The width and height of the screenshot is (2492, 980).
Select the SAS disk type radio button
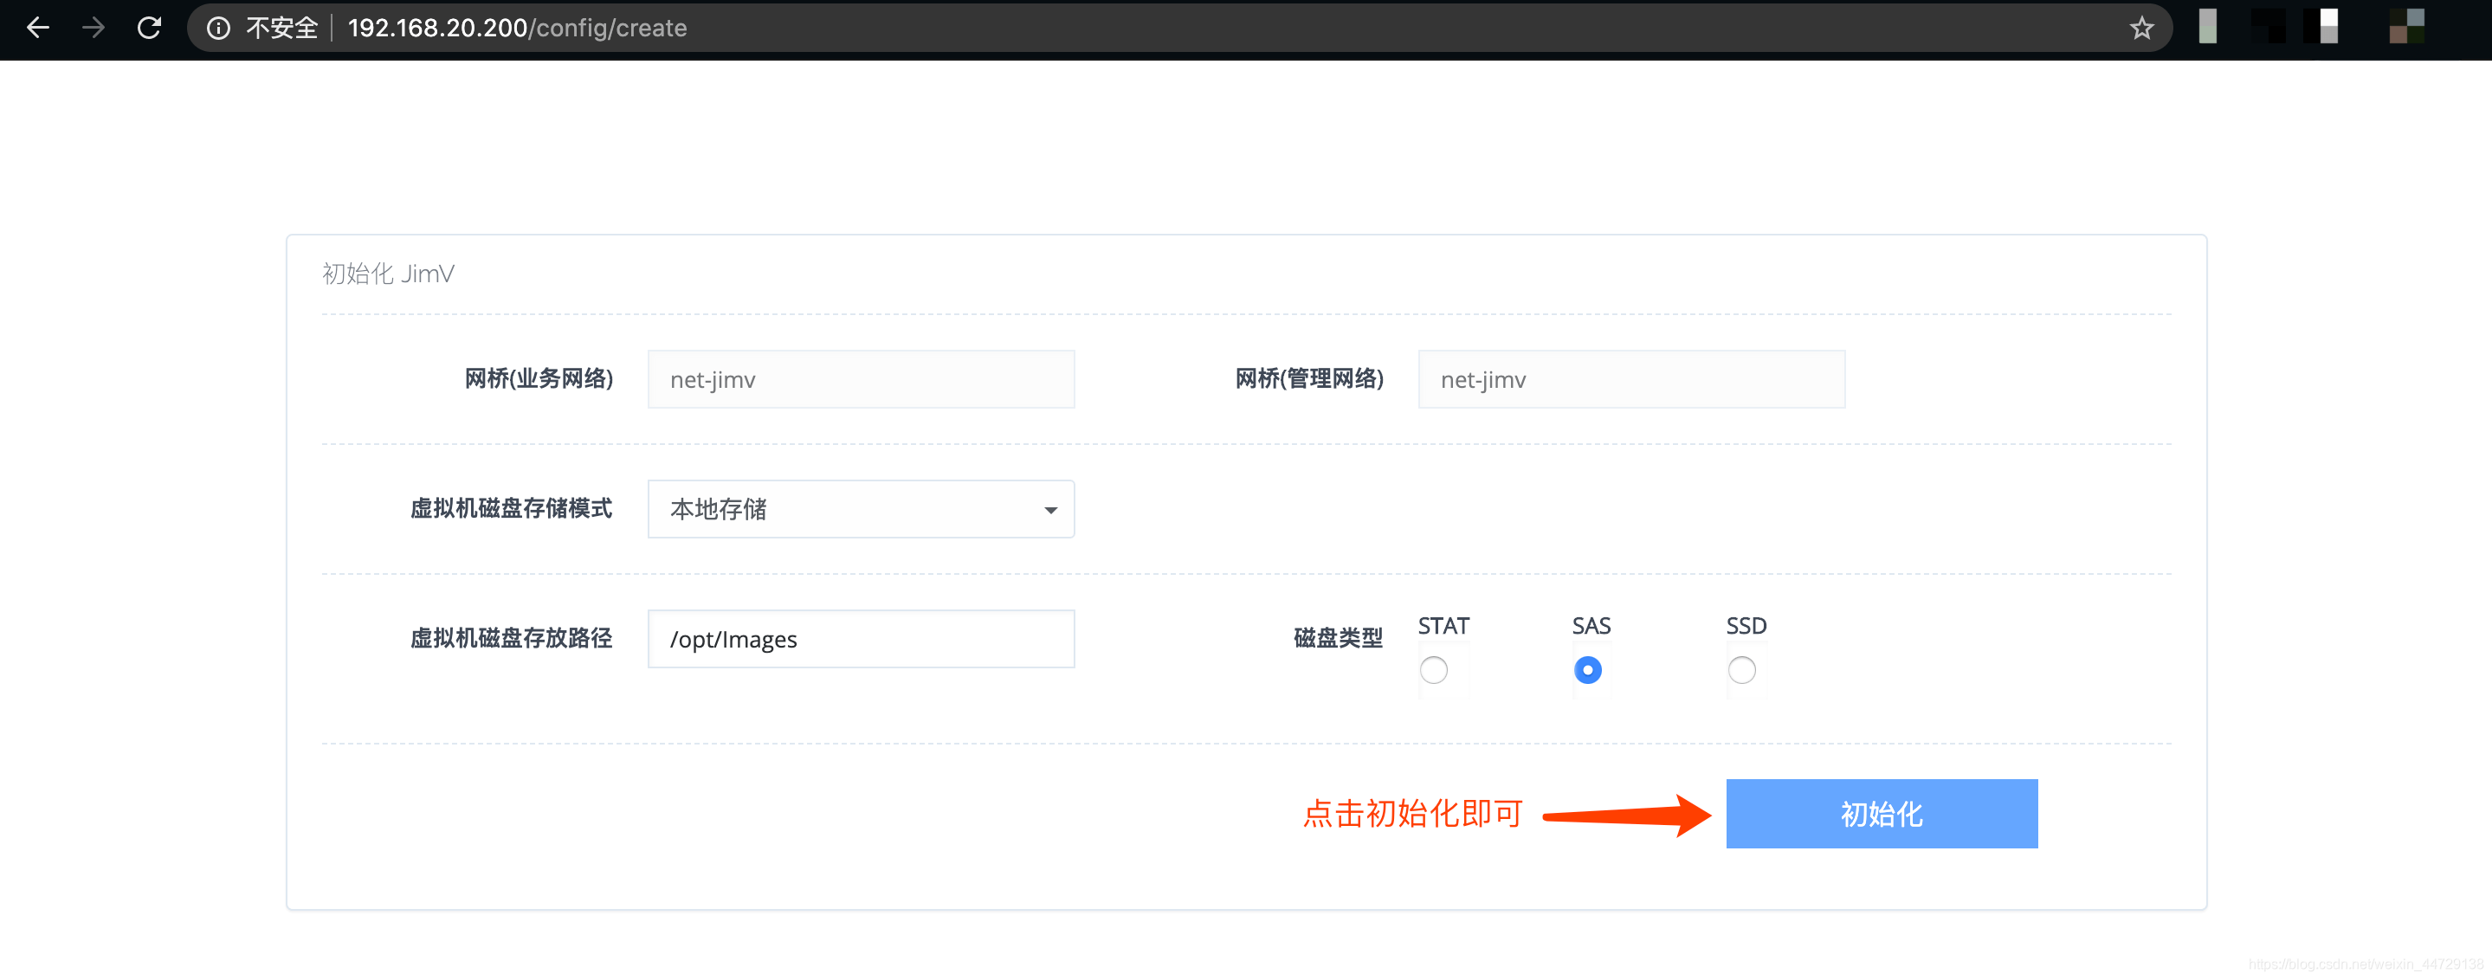(1587, 669)
